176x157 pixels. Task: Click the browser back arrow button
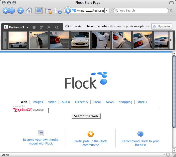(x=6, y=11)
